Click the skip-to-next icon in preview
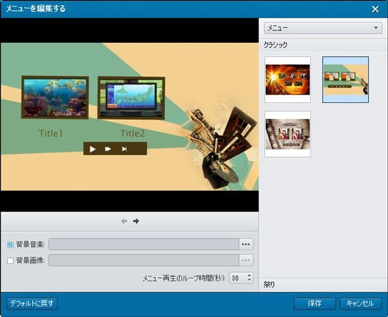 click(x=124, y=149)
